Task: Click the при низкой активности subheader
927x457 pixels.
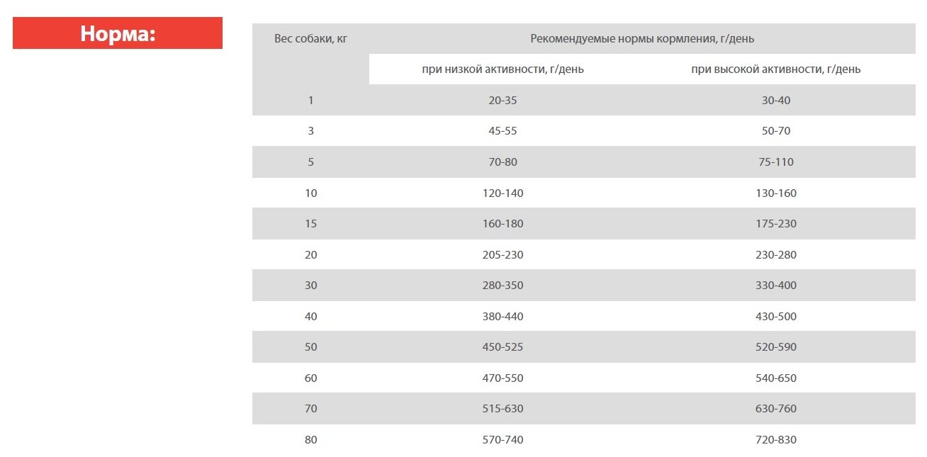Action: point(503,69)
